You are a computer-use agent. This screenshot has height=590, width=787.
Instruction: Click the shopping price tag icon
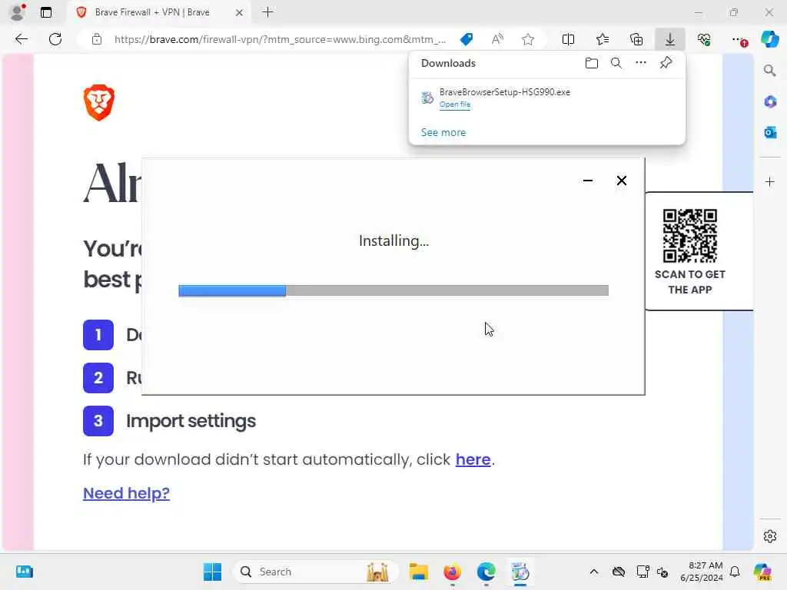(x=467, y=39)
